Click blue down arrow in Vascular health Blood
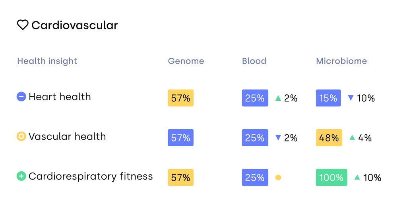The image size is (407, 203). [x=278, y=138]
